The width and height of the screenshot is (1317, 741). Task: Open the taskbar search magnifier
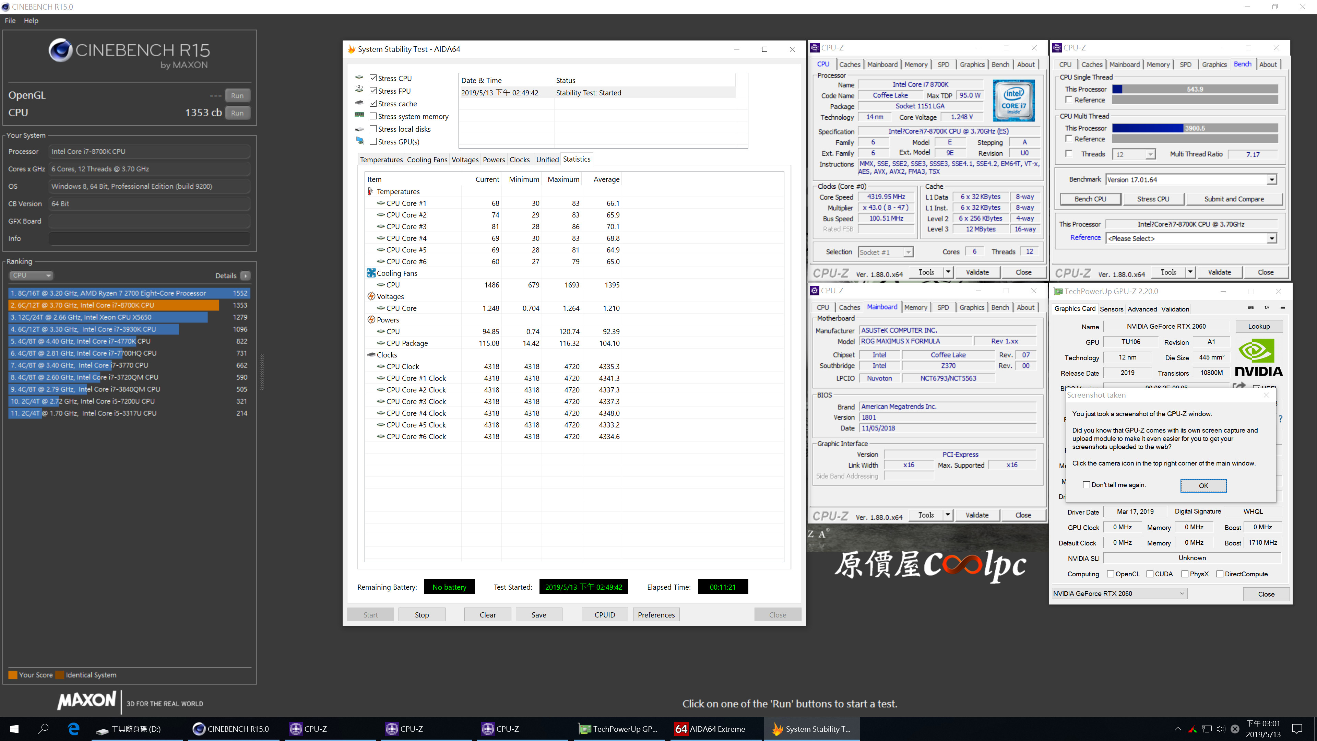click(x=44, y=729)
